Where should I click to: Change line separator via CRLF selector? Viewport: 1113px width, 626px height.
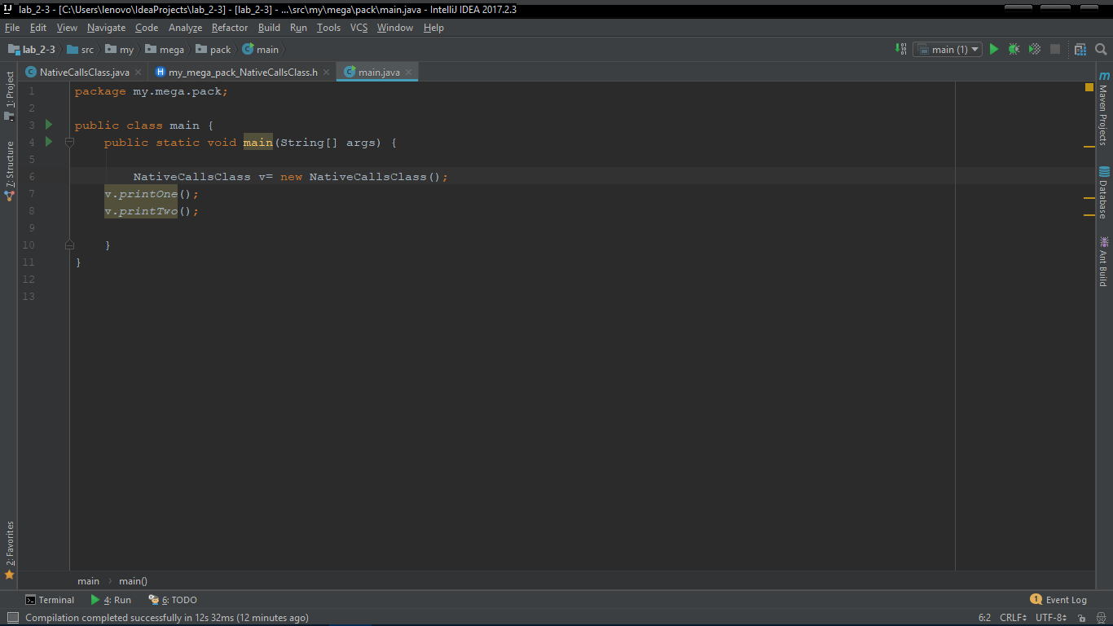click(x=1014, y=618)
